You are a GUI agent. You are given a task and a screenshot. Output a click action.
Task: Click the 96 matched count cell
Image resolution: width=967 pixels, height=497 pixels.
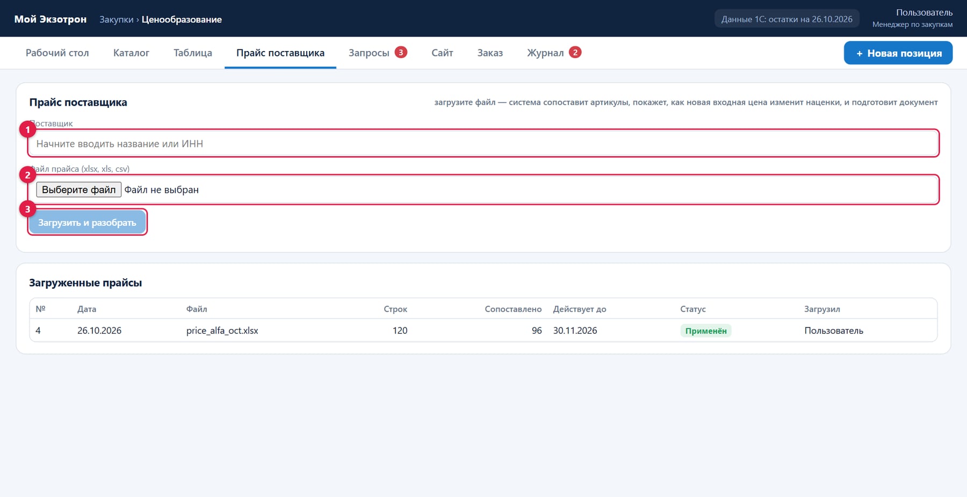click(x=537, y=331)
